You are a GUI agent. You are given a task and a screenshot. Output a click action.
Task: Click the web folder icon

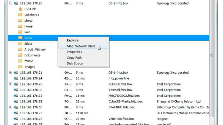[20, 32]
